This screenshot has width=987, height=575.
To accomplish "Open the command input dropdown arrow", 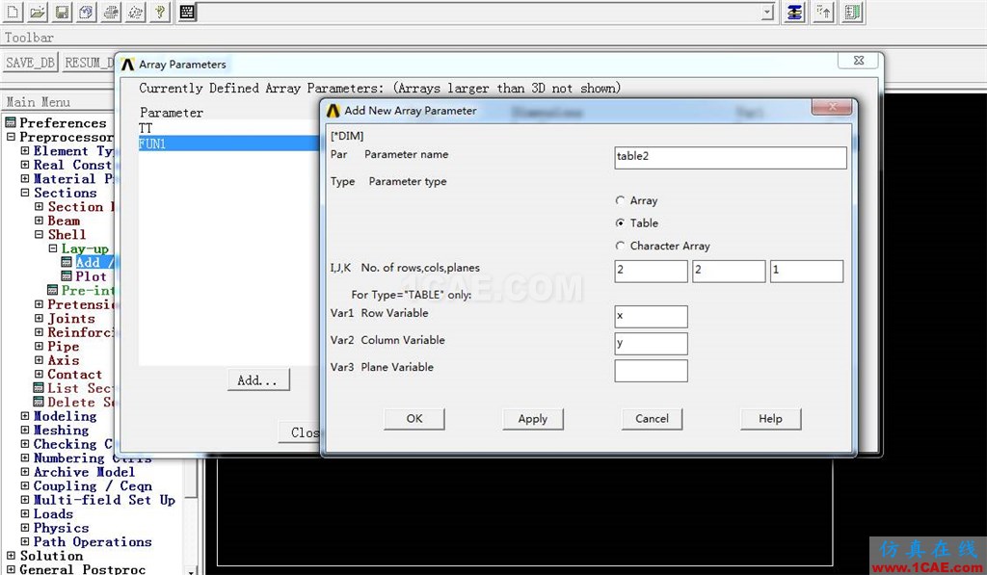I will pos(767,12).
